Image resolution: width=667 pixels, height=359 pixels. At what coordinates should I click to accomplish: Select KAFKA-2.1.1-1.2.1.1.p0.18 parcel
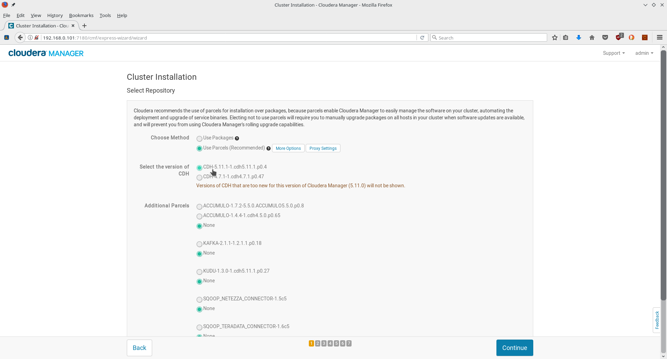pos(199,244)
